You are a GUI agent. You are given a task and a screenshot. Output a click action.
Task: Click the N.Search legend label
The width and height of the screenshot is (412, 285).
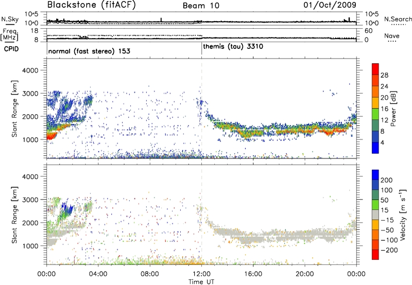pyautogui.click(x=398, y=19)
